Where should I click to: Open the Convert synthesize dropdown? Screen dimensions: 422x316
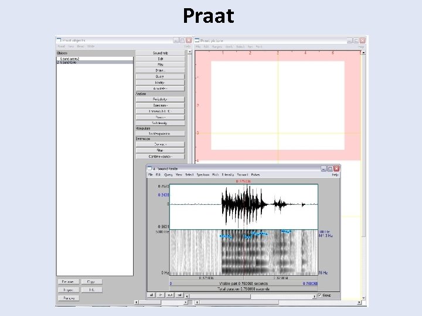click(x=160, y=145)
